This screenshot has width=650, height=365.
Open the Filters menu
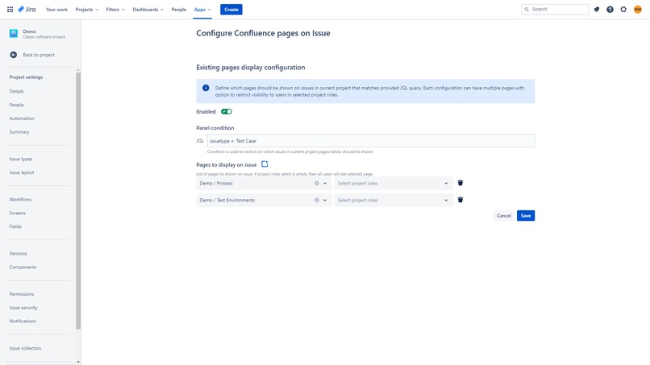(115, 9)
